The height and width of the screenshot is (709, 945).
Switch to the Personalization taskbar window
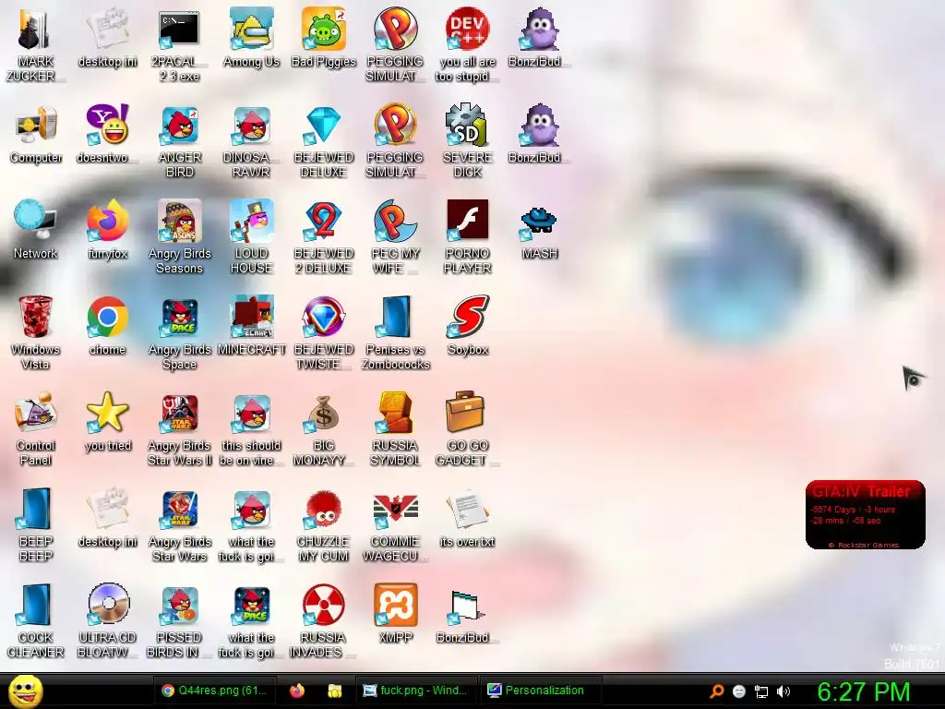pos(541,691)
